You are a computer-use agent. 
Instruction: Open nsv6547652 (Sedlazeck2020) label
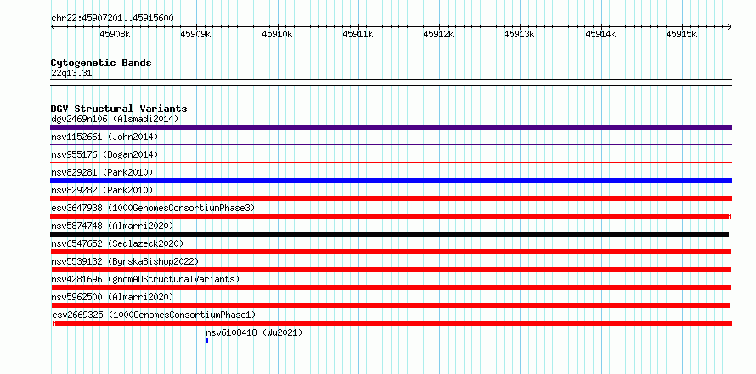[117, 243]
